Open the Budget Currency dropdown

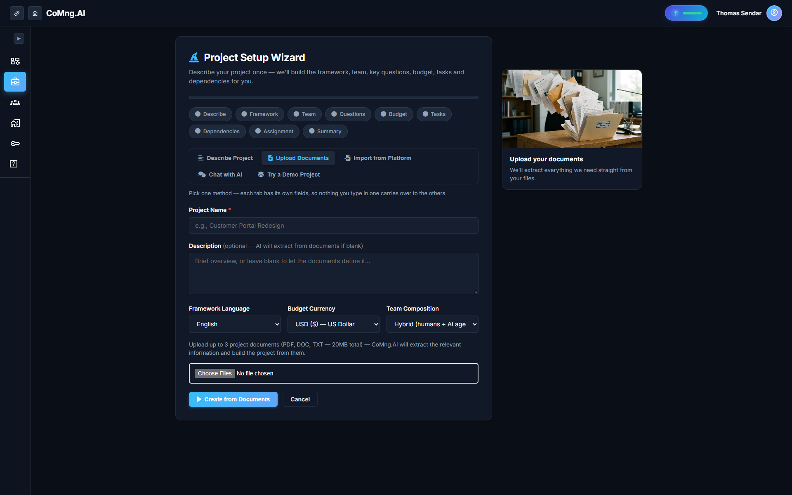(x=334, y=324)
